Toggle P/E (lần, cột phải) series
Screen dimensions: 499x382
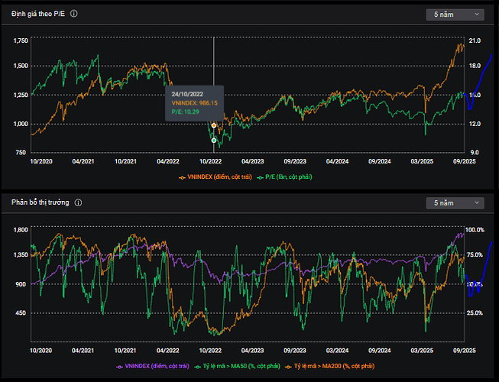tap(287, 176)
